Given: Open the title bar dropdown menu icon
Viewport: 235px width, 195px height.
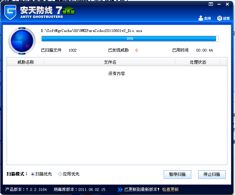Looking at the screenshot, I should pos(211,4).
